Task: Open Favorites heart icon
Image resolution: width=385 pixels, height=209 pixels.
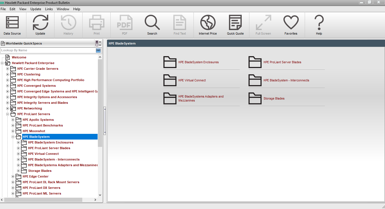Action: (x=291, y=25)
